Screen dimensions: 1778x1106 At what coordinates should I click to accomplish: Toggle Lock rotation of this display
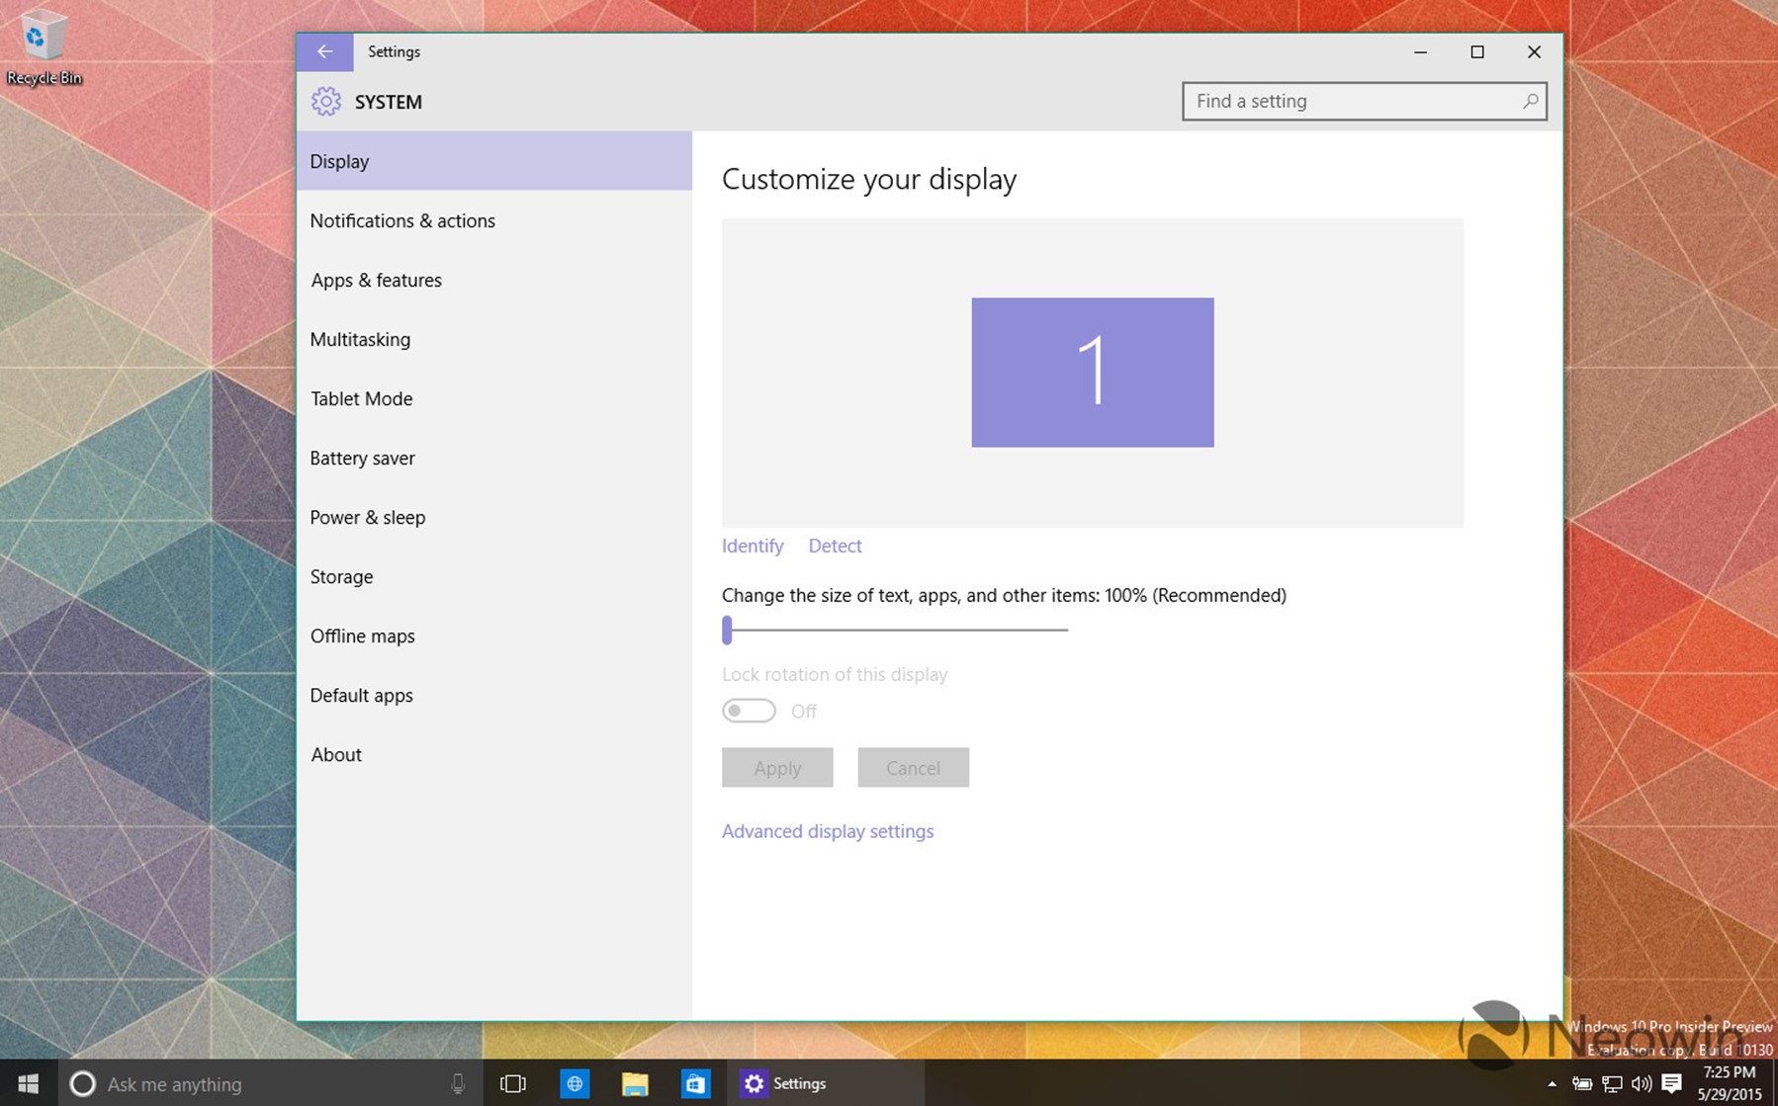[x=749, y=711]
